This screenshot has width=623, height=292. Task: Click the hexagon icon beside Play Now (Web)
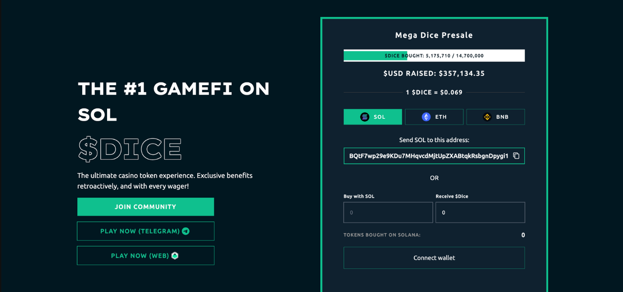pyautogui.click(x=175, y=255)
